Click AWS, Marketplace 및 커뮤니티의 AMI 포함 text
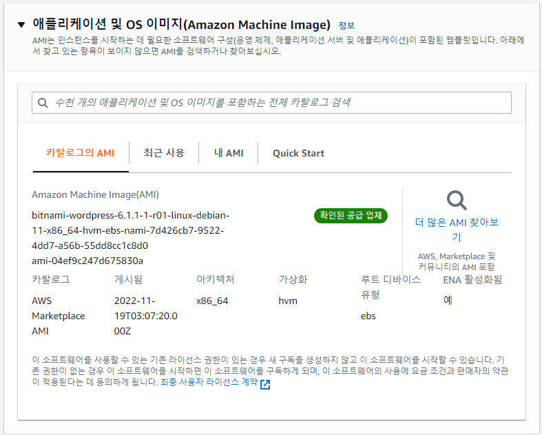Image resolution: width=542 pixels, height=435 pixels. click(x=457, y=262)
